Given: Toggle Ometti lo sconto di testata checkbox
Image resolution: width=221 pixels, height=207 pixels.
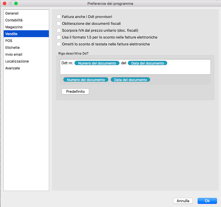Looking at the screenshot, I should pos(59,44).
